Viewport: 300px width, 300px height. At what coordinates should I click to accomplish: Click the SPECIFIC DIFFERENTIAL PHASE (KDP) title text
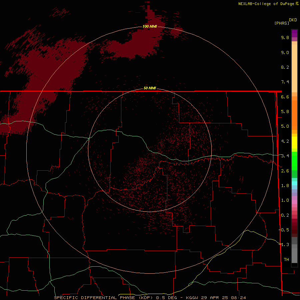pos(103,298)
